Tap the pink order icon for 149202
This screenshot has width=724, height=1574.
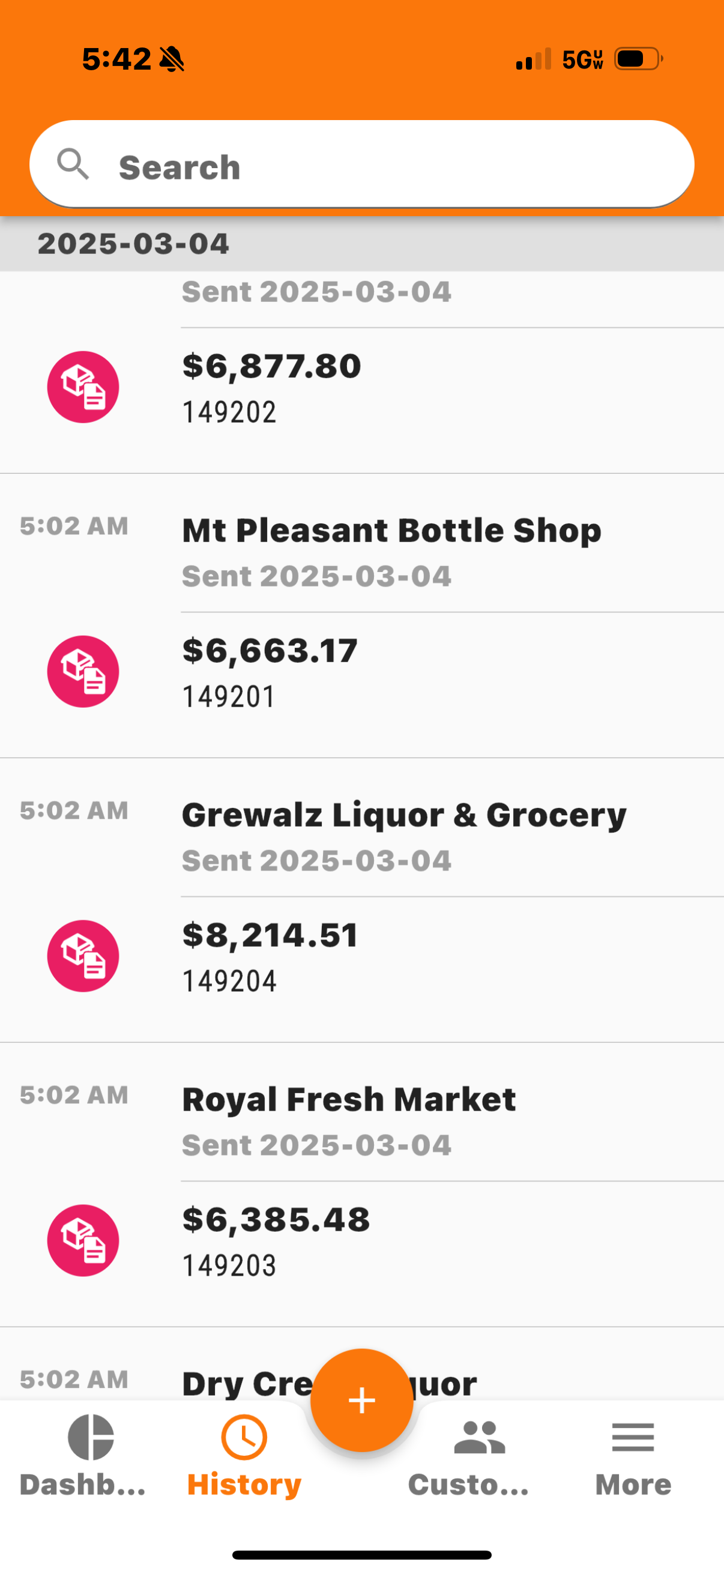[x=83, y=387]
